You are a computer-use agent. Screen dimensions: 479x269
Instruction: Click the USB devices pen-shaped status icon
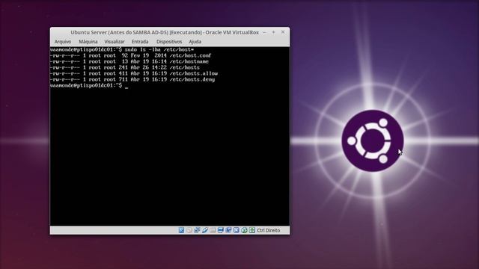(205, 230)
